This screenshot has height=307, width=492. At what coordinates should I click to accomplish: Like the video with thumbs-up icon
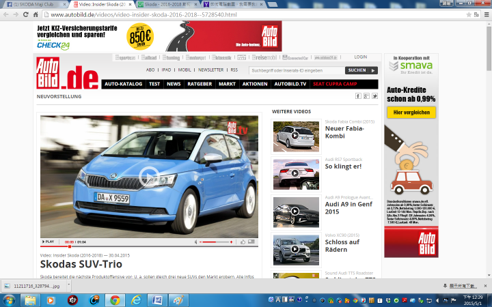click(243, 242)
